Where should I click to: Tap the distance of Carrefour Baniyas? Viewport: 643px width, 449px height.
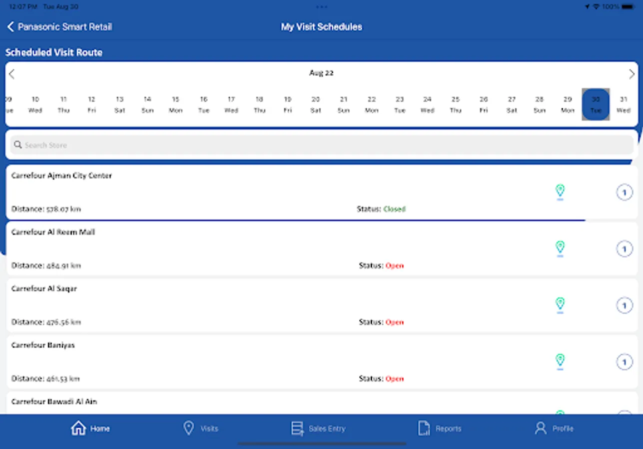[x=45, y=379]
